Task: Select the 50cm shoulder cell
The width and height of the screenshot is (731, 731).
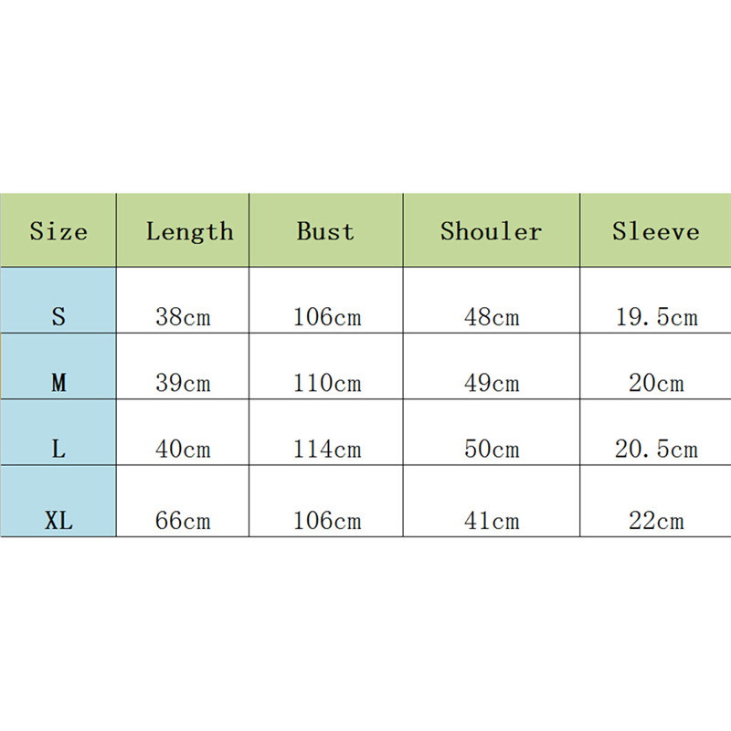Action: [492, 449]
